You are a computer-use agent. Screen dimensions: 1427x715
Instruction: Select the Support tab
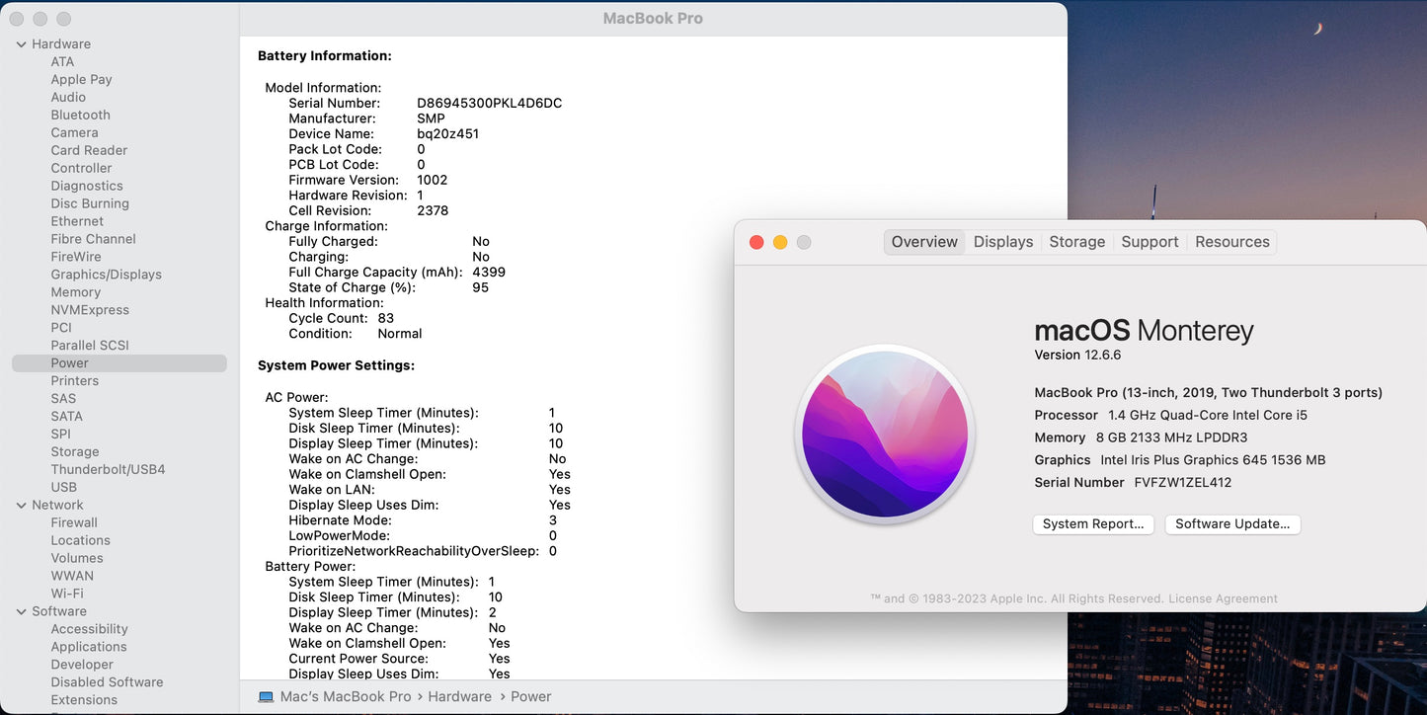pyautogui.click(x=1149, y=241)
